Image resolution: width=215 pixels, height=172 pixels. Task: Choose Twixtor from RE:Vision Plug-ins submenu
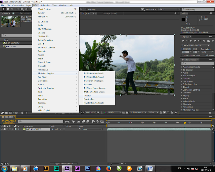(87, 95)
